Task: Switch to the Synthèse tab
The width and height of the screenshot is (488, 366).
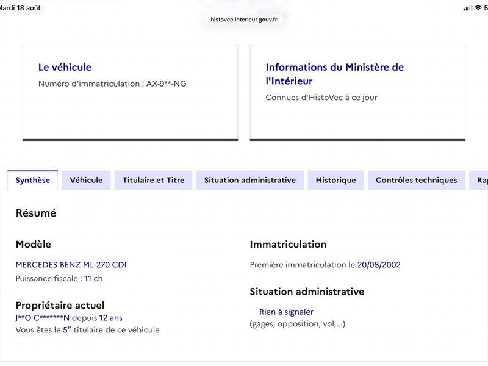Action: (x=33, y=180)
